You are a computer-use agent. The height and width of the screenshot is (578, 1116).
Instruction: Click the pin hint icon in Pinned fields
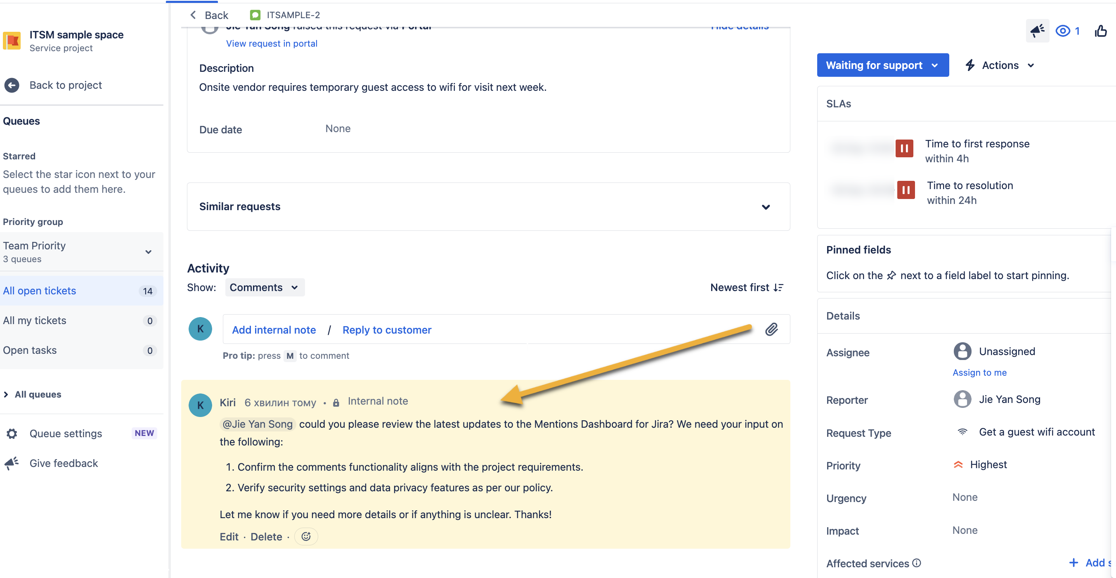(891, 275)
